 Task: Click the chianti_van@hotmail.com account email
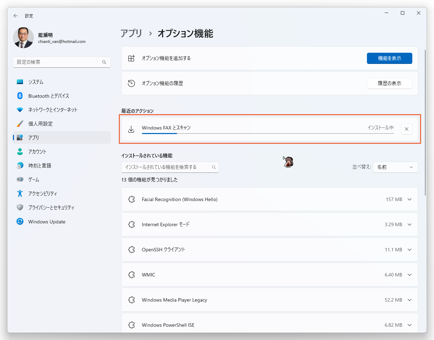[62, 42]
